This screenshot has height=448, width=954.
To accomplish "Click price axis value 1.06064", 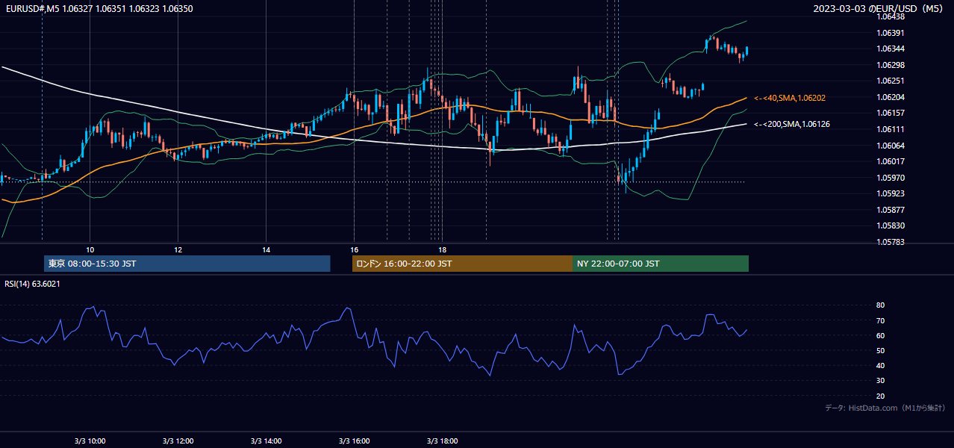I will point(890,146).
